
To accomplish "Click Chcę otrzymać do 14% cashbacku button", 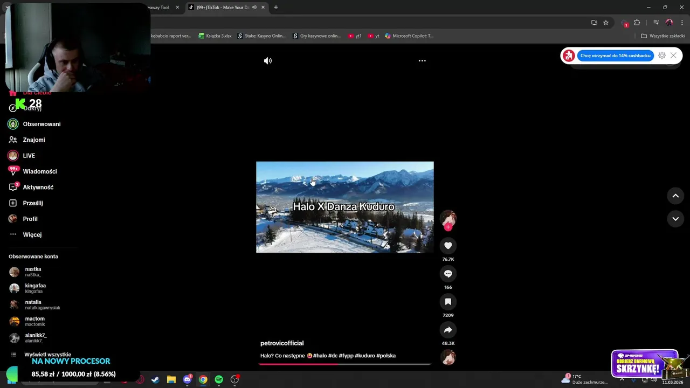I will 616,56.
